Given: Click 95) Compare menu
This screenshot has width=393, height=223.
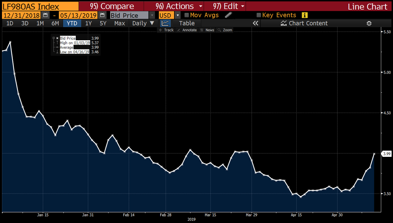Looking at the screenshot, I should [112, 6].
